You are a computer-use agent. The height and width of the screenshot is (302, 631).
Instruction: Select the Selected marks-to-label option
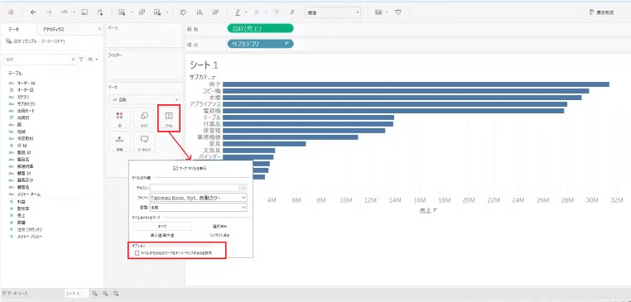pyautogui.click(x=220, y=227)
